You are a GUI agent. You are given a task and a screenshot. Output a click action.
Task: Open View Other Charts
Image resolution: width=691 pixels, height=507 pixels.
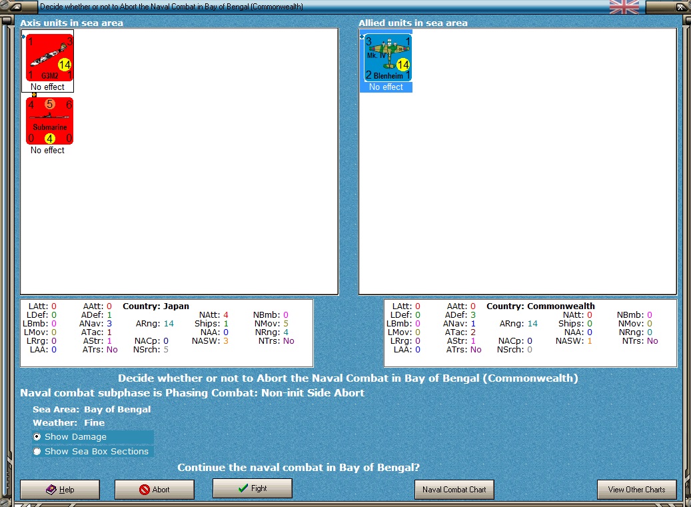coord(636,490)
